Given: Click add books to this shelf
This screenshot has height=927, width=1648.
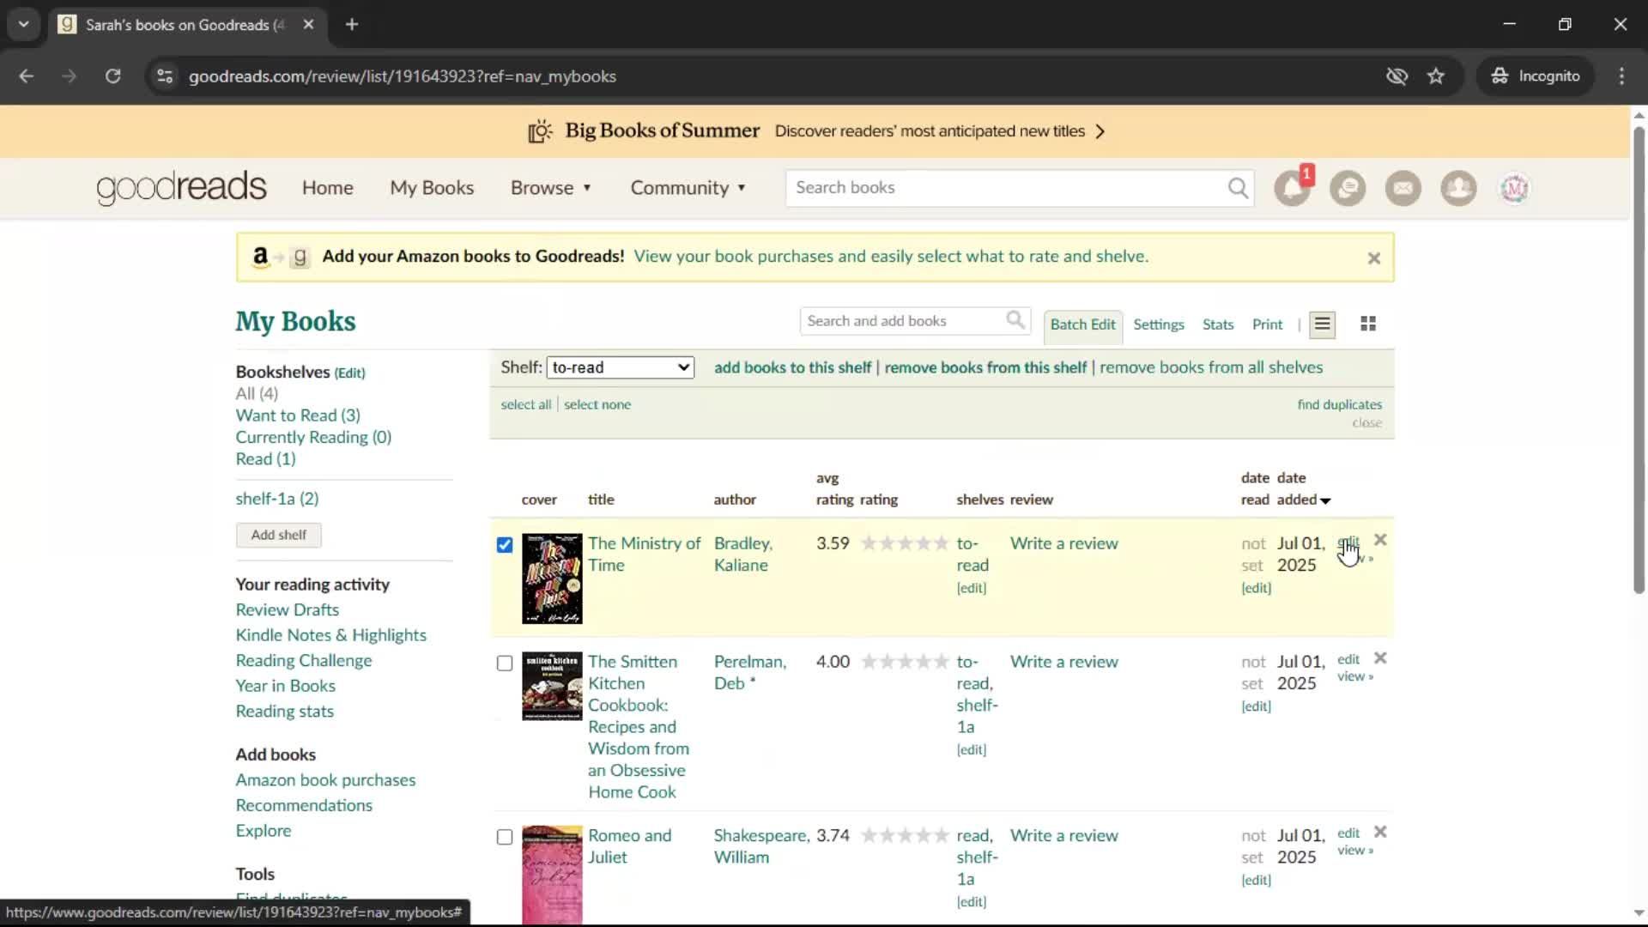Looking at the screenshot, I should coord(792,367).
